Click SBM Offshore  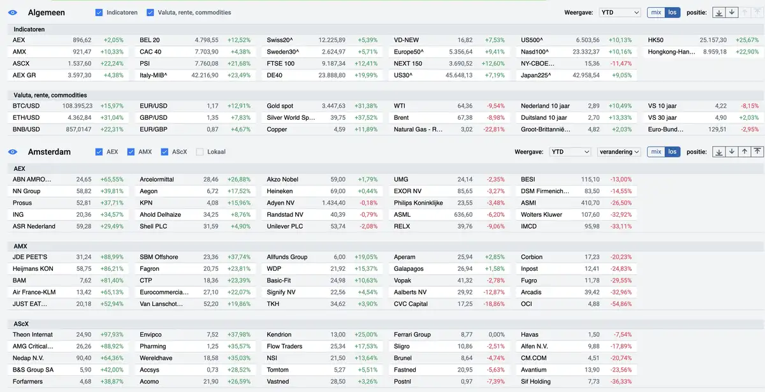coord(159,257)
